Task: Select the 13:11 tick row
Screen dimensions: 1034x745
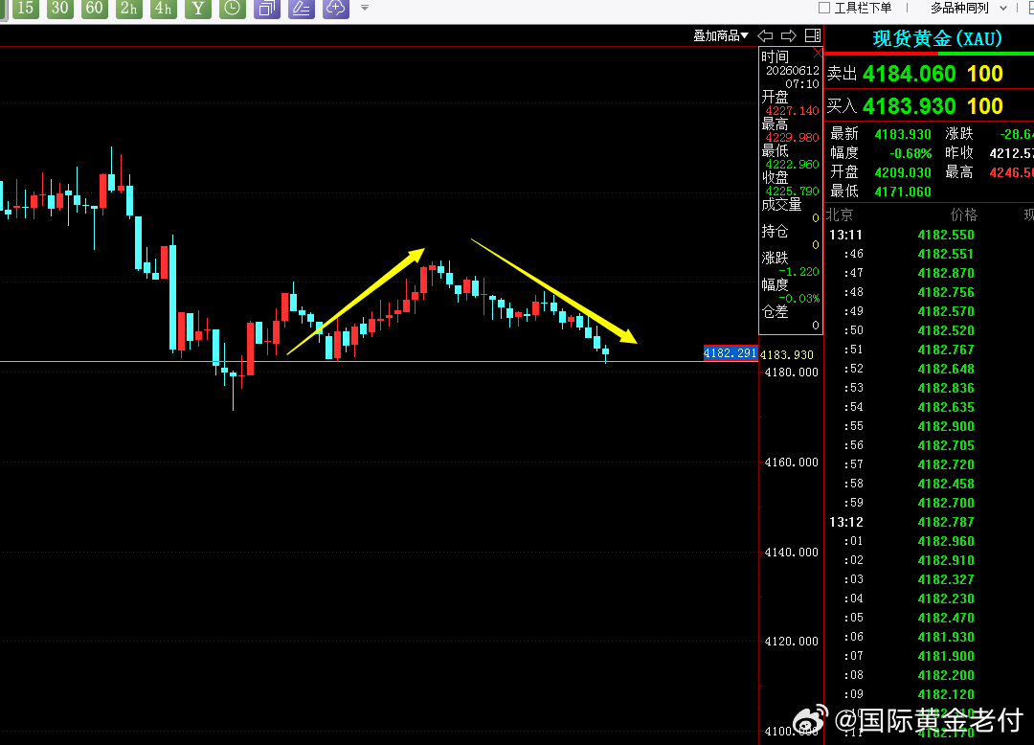Action: (929, 235)
